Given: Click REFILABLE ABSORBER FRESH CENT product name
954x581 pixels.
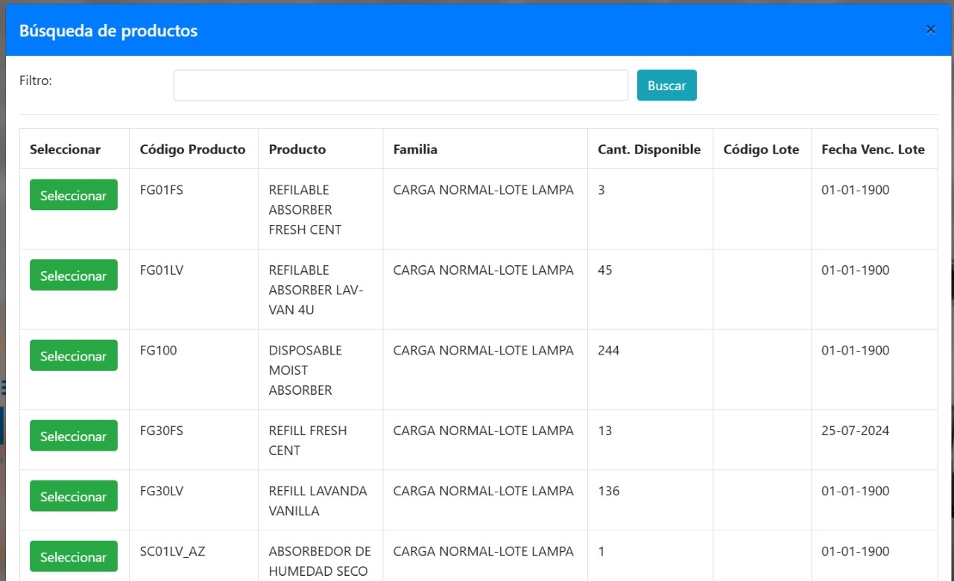Looking at the screenshot, I should pos(305,210).
